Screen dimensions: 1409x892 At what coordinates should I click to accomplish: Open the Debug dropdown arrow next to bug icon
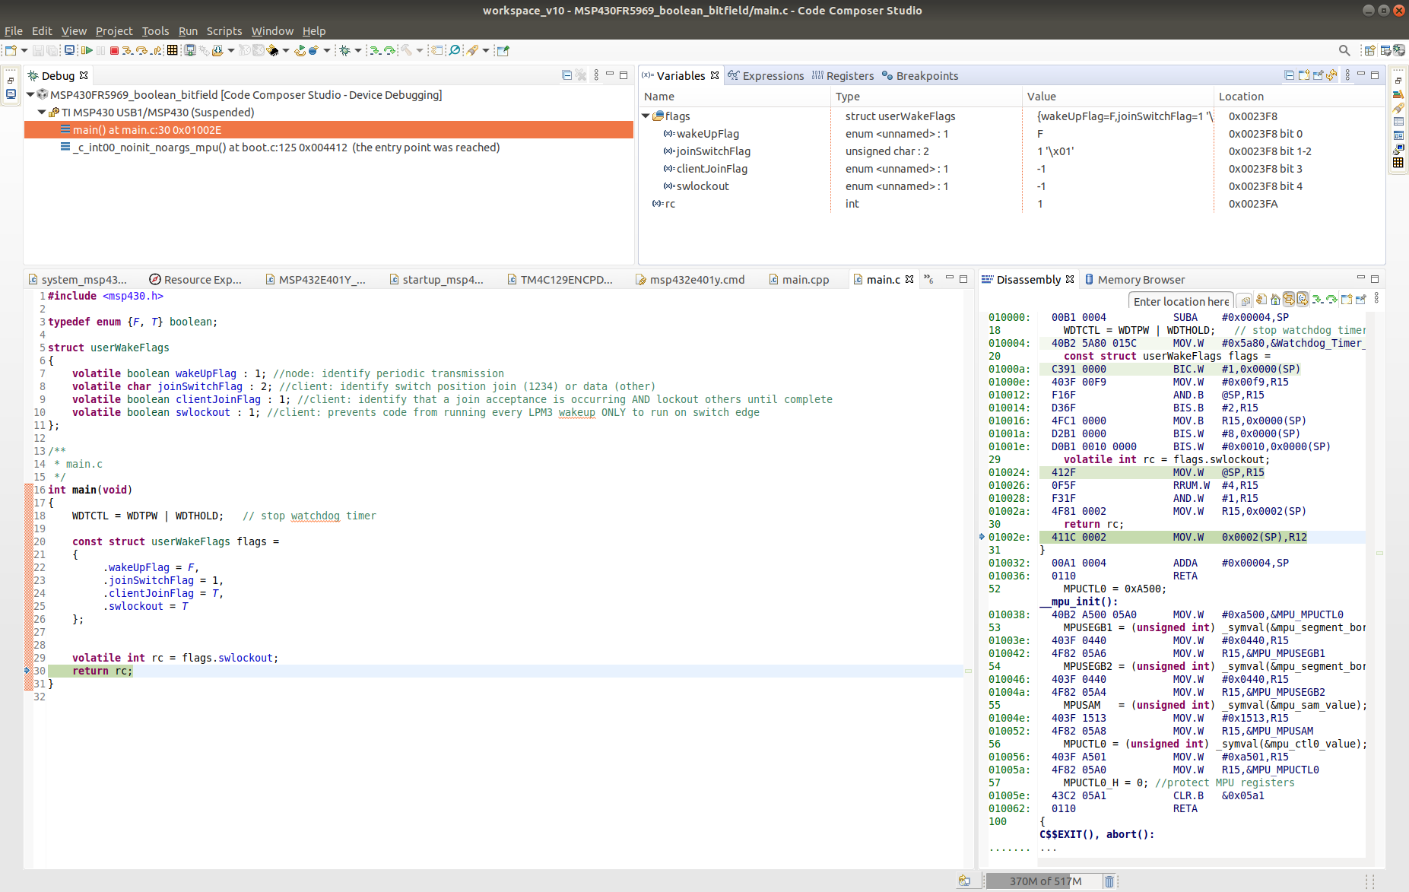(358, 51)
